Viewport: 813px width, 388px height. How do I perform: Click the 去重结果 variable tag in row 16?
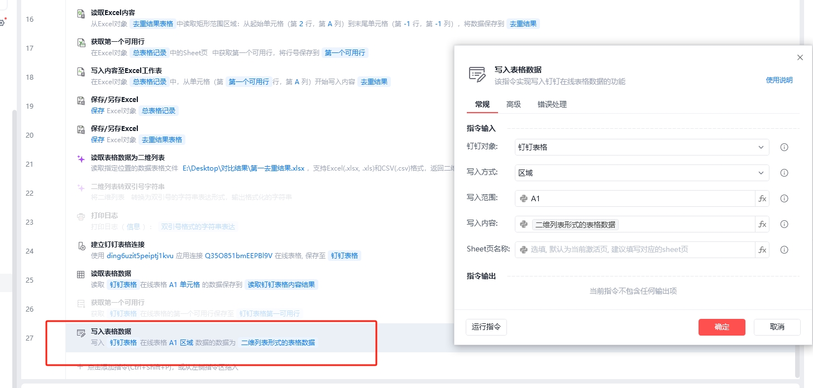pyautogui.click(x=523, y=23)
